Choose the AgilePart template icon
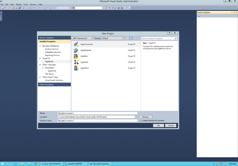This screenshot has width=238, height=166. coord(76,56)
